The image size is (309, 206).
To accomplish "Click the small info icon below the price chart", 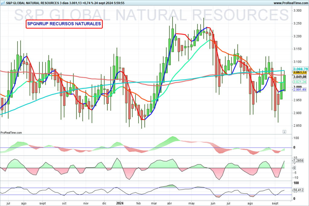I will [284, 132].
